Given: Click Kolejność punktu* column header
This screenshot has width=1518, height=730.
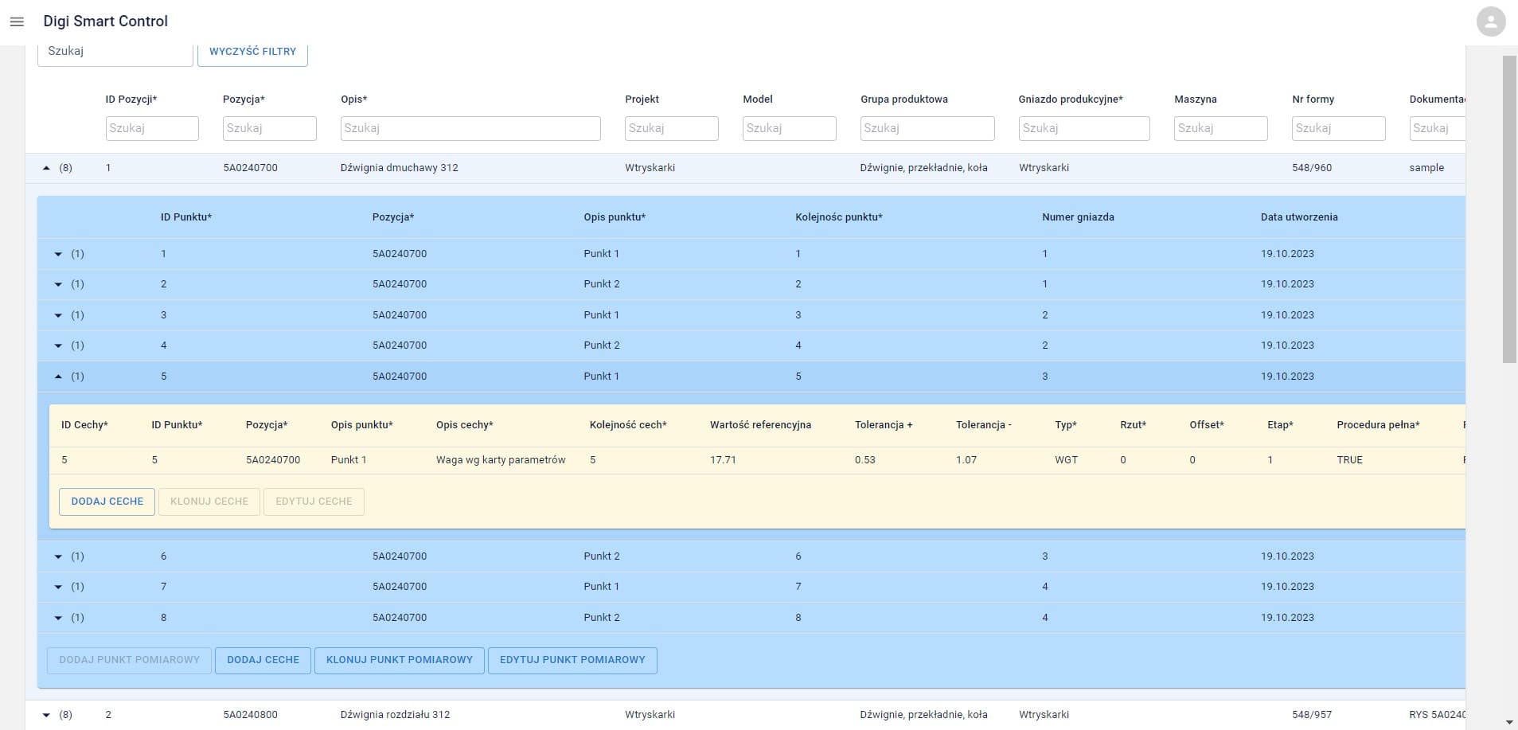Looking at the screenshot, I should click(x=839, y=217).
